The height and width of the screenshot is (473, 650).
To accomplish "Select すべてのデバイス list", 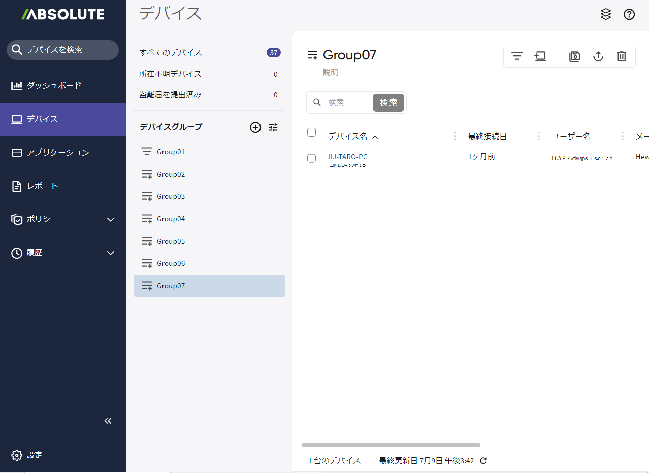I will pos(209,53).
